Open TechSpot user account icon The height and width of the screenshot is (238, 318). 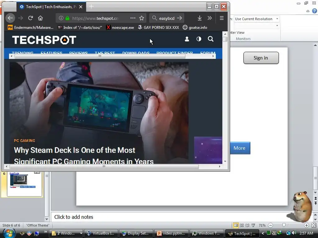pyautogui.click(x=187, y=39)
